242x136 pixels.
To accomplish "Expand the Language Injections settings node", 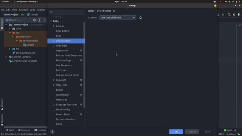I will (x=54, y=105).
